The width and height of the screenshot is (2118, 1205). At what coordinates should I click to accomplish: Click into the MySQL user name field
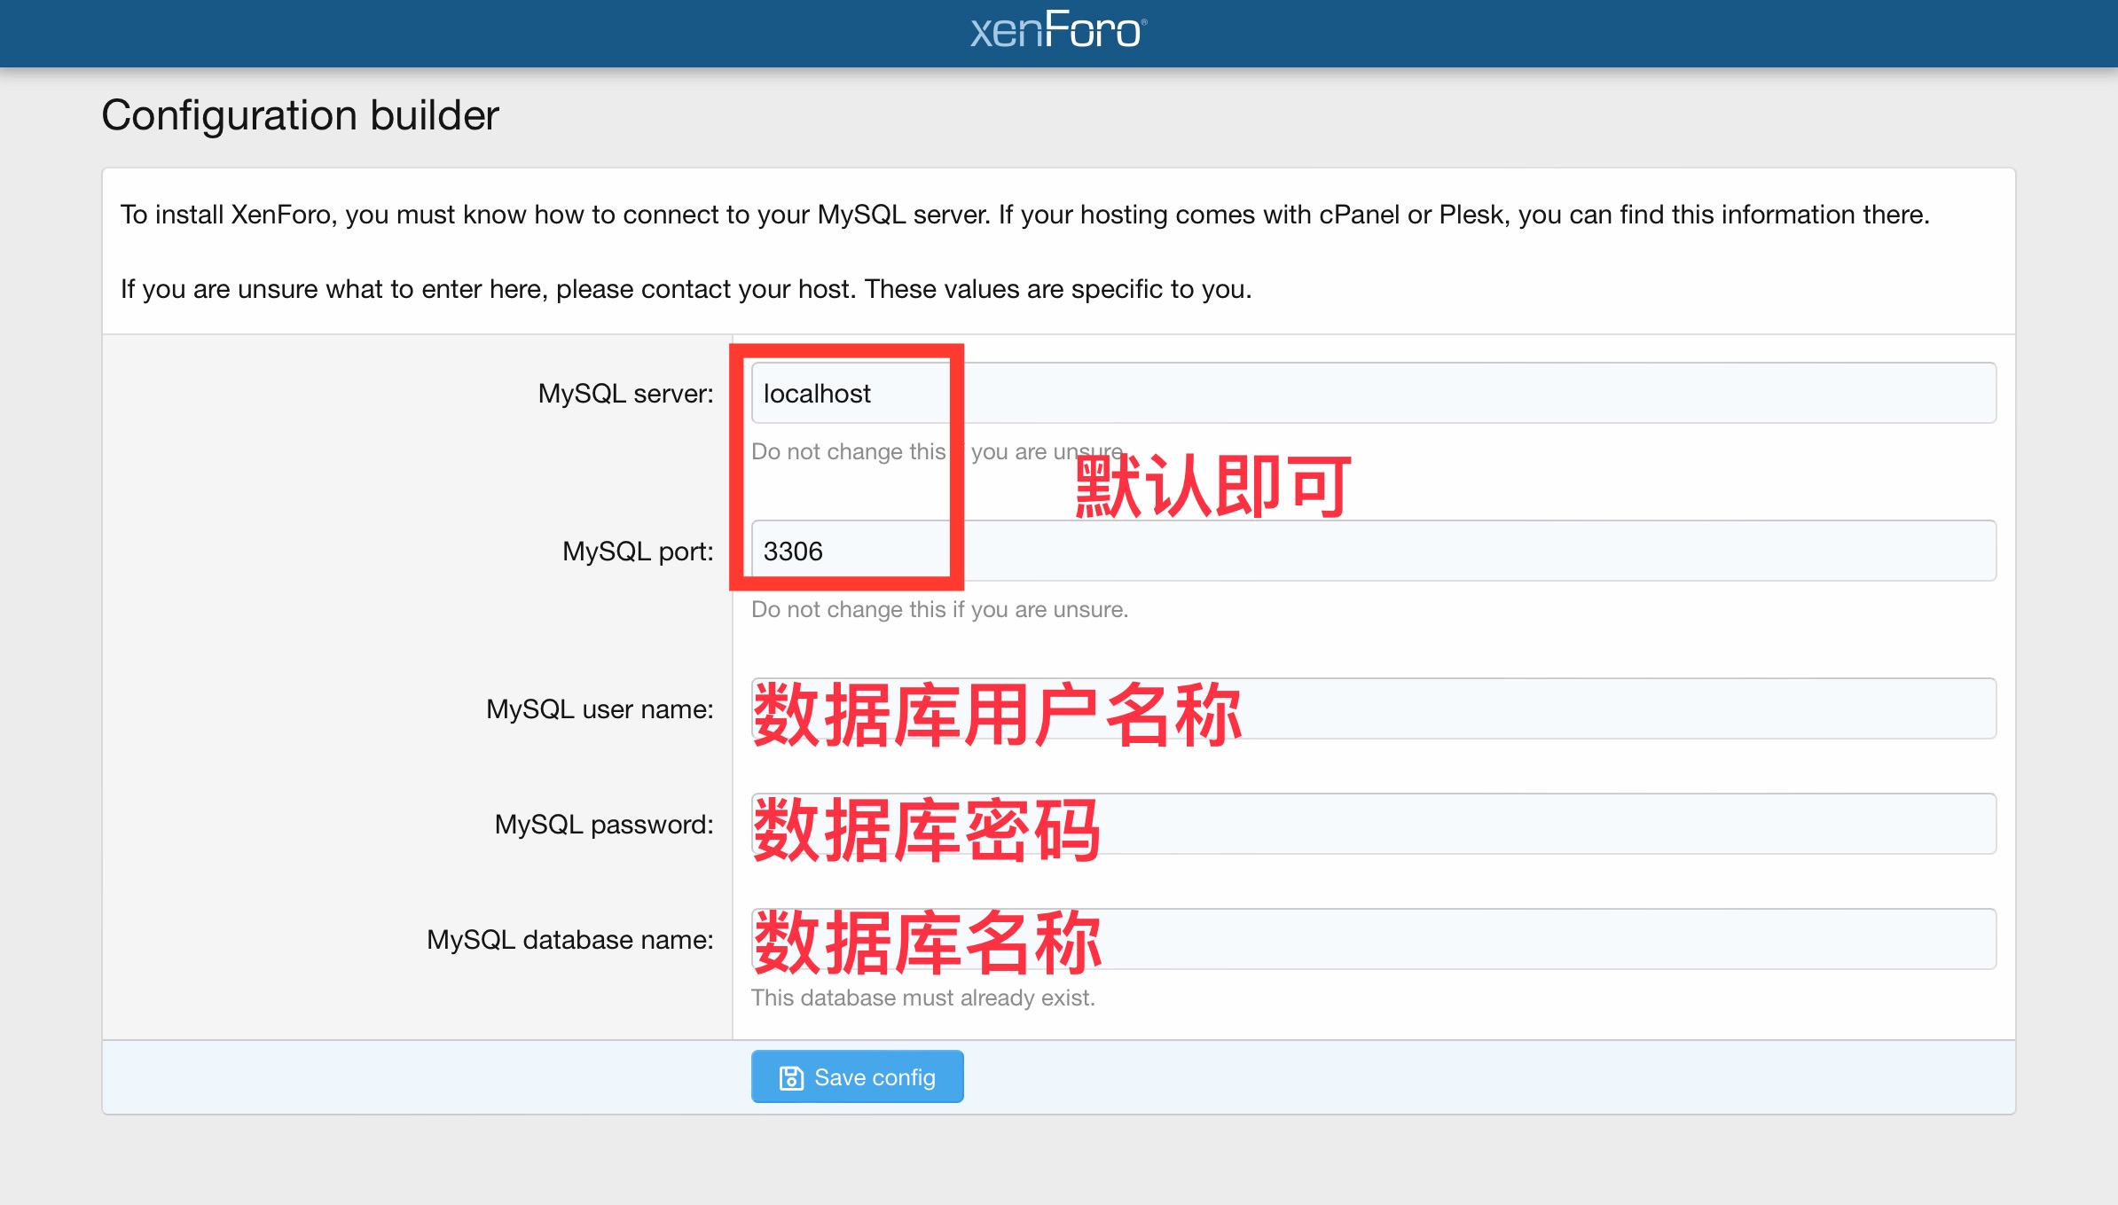click(x=1373, y=708)
